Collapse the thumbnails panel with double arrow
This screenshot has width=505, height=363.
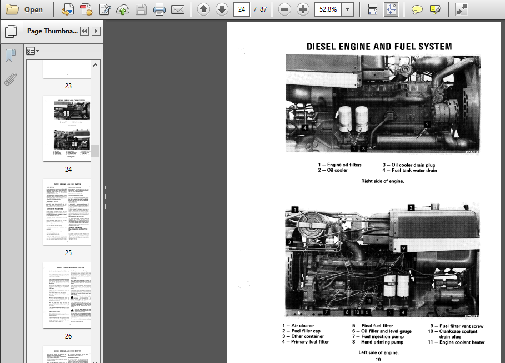click(x=84, y=31)
